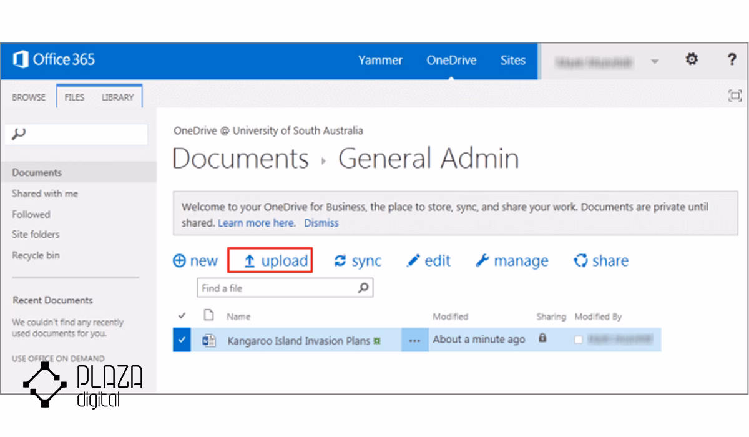Click the Find a file search field
Image resolution: width=749 pixels, height=437 pixels.
coord(285,288)
